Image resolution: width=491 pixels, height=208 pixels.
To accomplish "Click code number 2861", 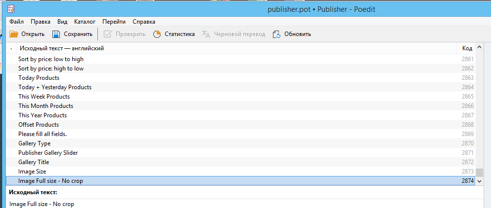I will [468, 59].
